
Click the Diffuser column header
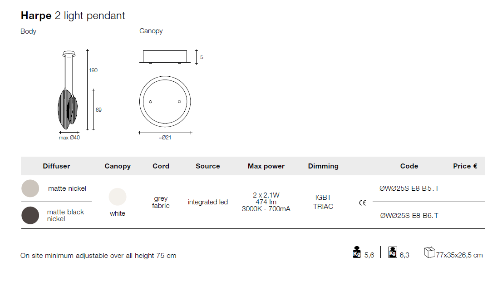[x=56, y=166]
